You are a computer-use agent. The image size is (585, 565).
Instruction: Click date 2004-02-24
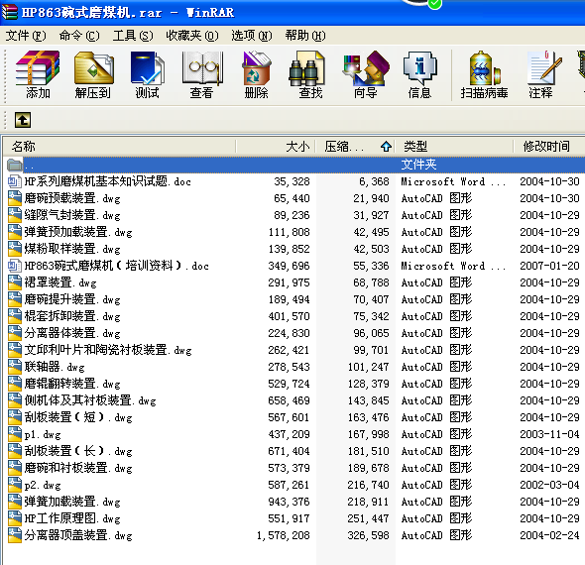point(549,535)
